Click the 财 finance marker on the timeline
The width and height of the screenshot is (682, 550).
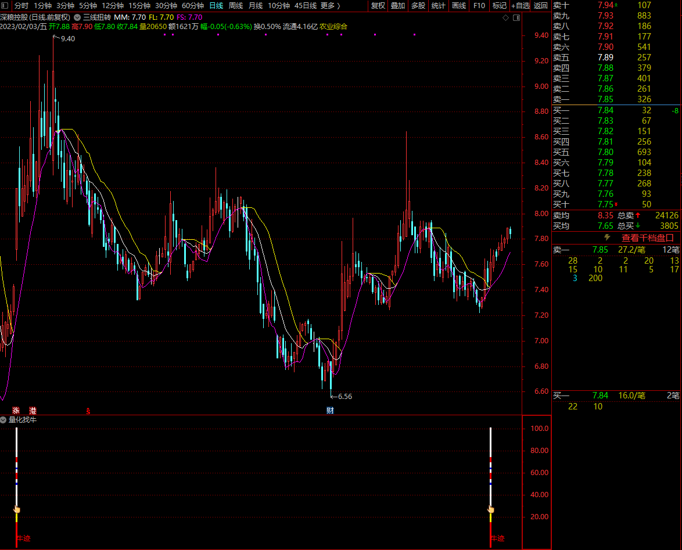point(330,411)
